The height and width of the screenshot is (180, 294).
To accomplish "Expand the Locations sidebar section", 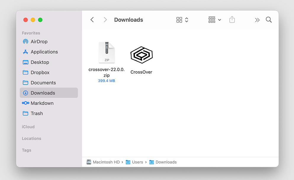I will coord(31,138).
